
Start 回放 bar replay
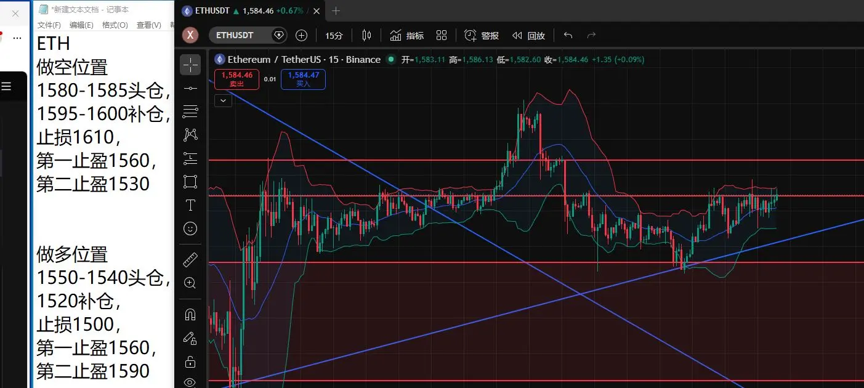[x=529, y=36]
